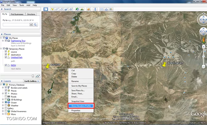Image resolution: width=207 pixels, height=125 pixels.
Task: Toggle the sunlight across landscape icon
Action: [82, 9]
